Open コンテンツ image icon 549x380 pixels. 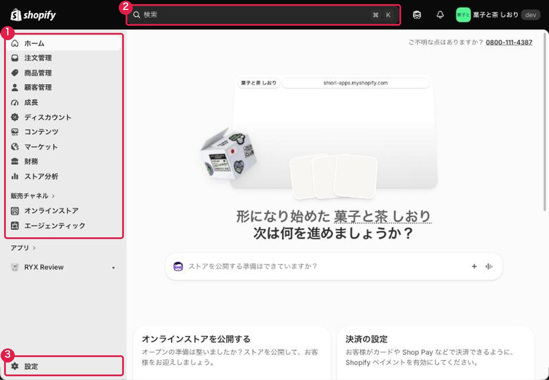coord(15,132)
